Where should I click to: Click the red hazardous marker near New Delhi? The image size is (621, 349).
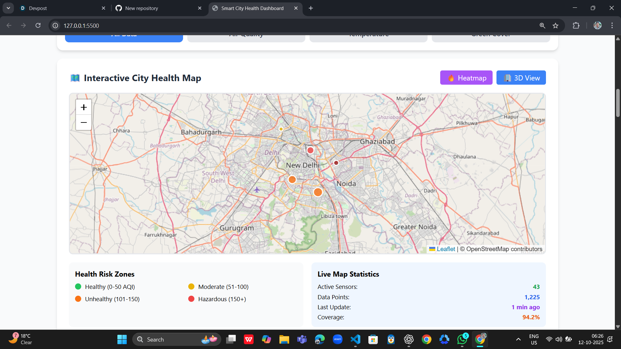(x=310, y=150)
